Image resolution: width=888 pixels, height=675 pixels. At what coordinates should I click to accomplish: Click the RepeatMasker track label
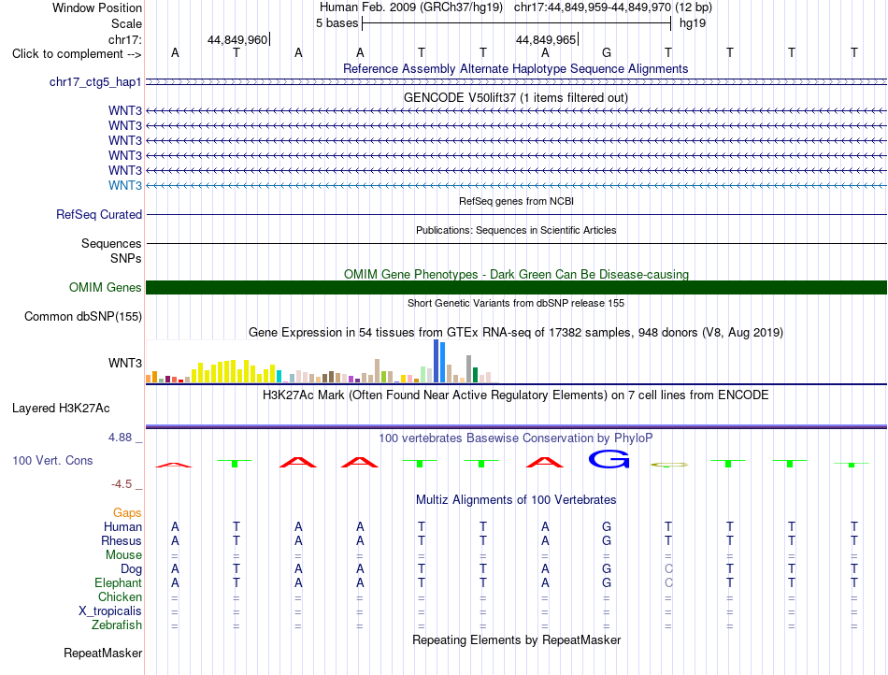pos(103,653)
